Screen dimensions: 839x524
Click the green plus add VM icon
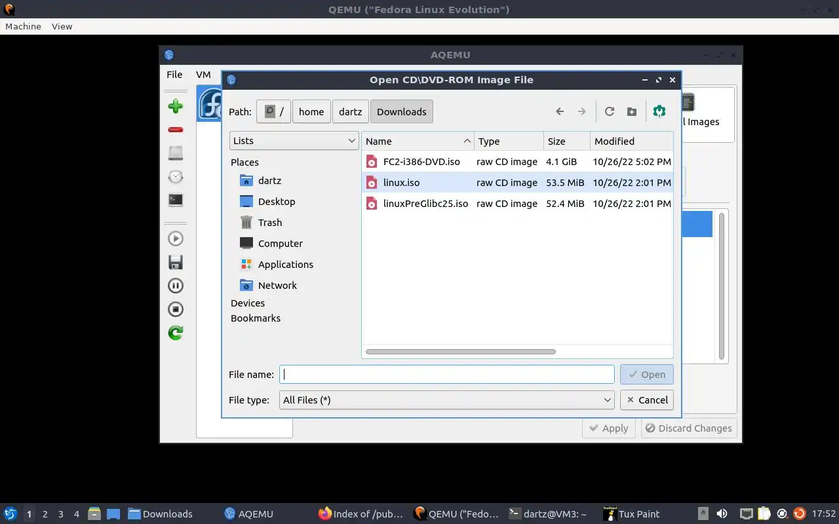[175, 106]
